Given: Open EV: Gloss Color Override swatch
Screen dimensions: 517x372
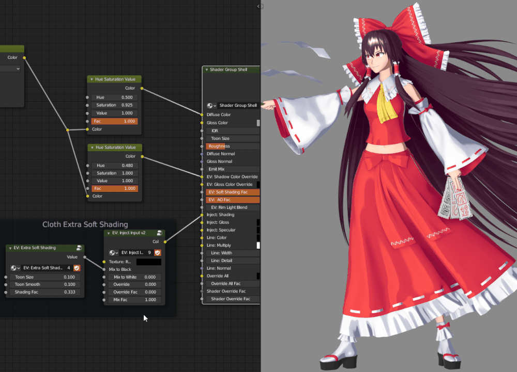Looking at the screenshot, I should pos(258,185).
